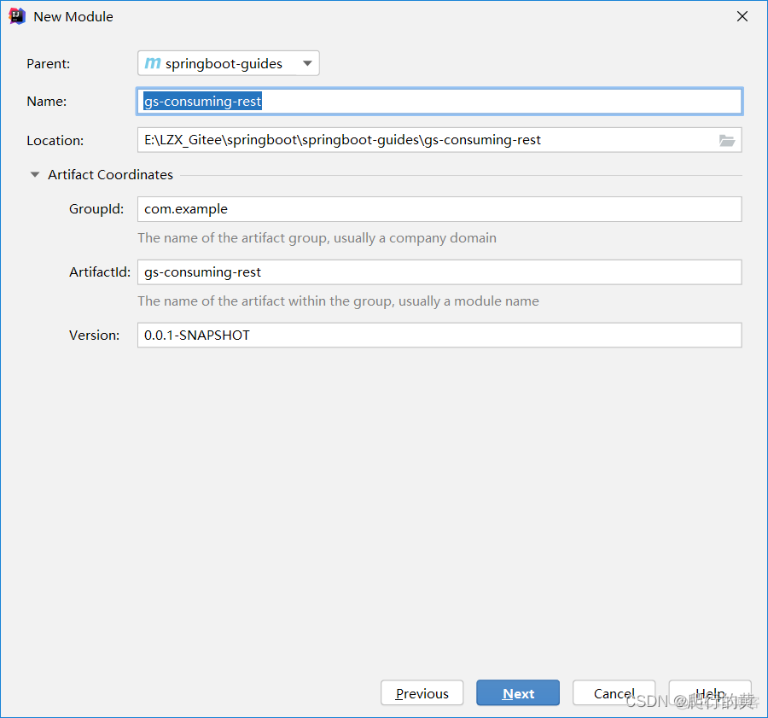This screenshot has height=718, width=768.
Task: Click the GroupId field containing com.example
Action: [x=439, y=209]
